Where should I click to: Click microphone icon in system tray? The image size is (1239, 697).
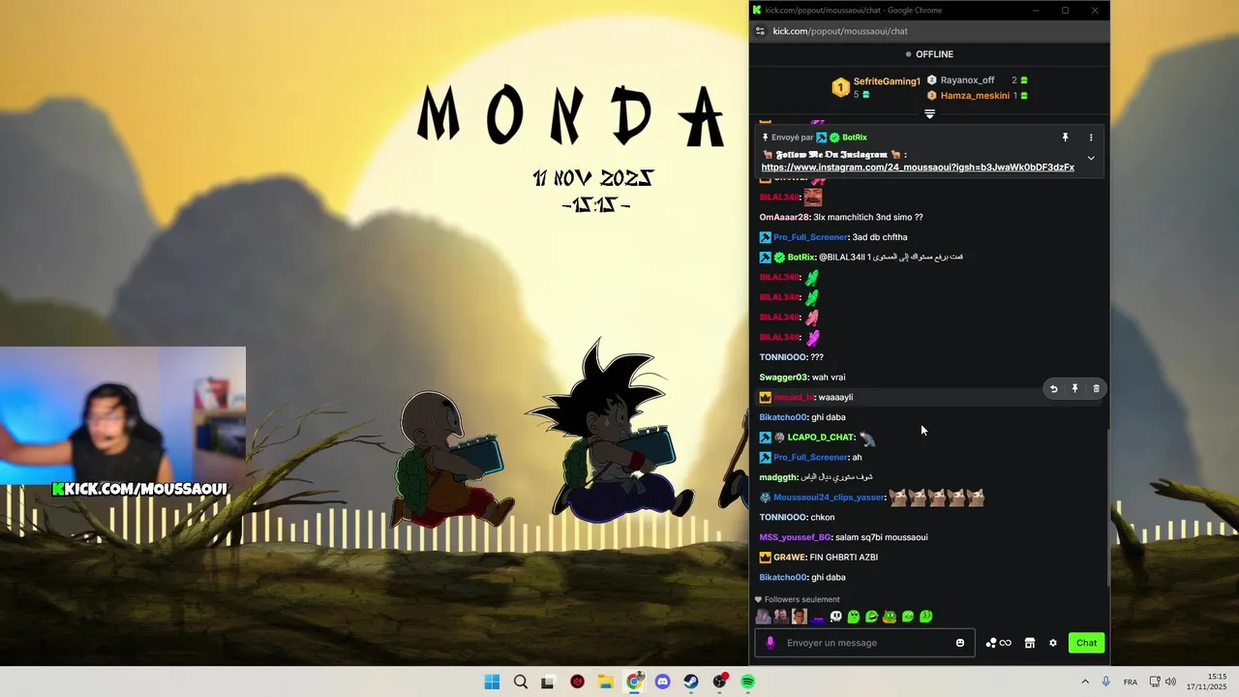(x=1105, y=682)
